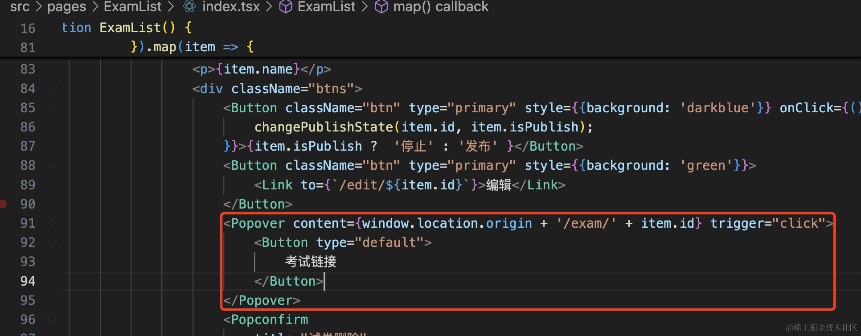Click the cube icon before map() callback
This screenshot has width=861, height=336.
381,7
